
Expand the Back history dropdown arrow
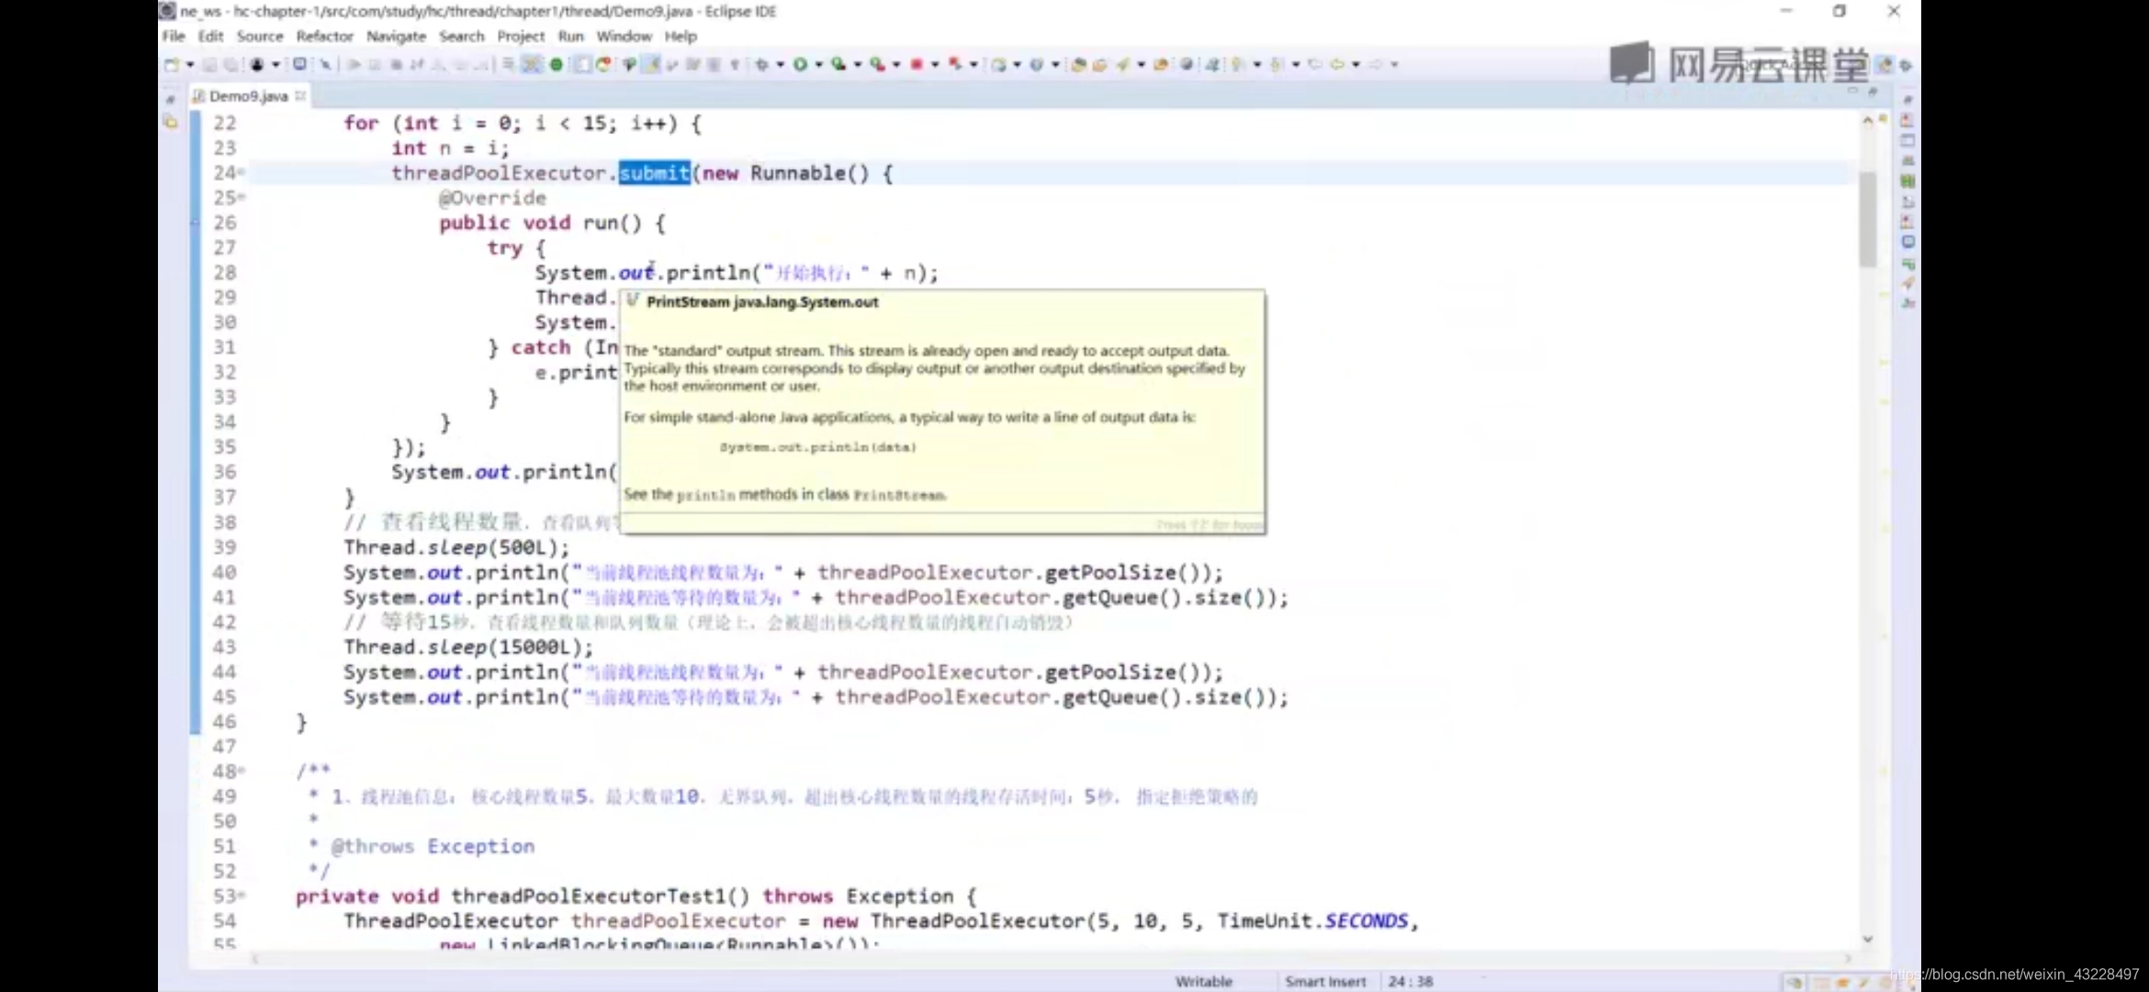pyautogui.click(x=1356, y=64)
